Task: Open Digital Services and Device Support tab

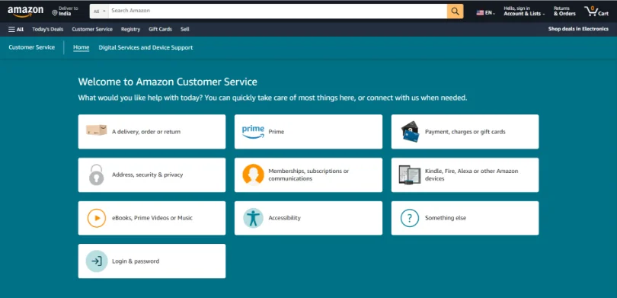Action: pos(145,47)
